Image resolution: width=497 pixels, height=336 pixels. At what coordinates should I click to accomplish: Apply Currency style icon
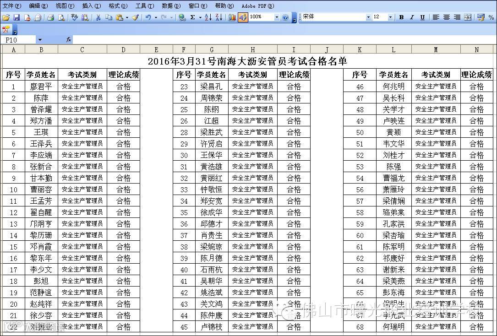click(481, 18)
